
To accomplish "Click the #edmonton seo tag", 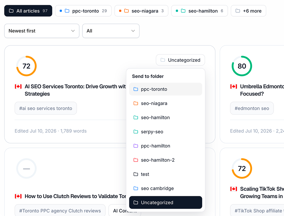I will (252, 108).
